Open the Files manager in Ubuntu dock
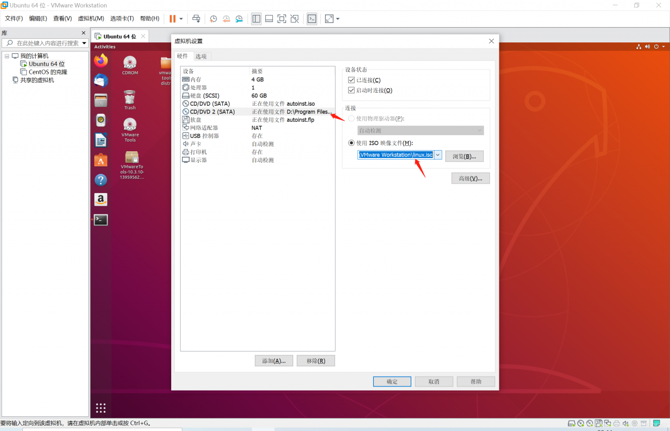Viewport: 670px width, 431px height. (x=101, y=100)
